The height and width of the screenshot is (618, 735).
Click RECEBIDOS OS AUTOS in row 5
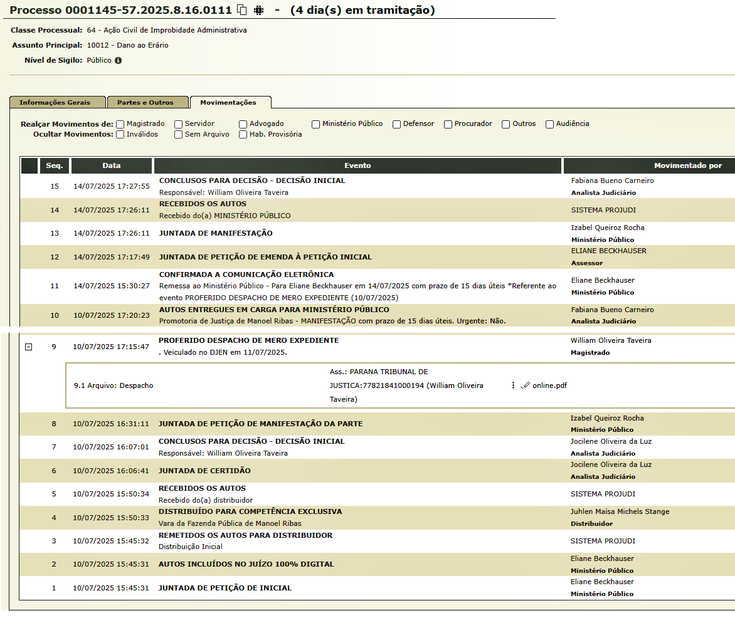(202, 488)
